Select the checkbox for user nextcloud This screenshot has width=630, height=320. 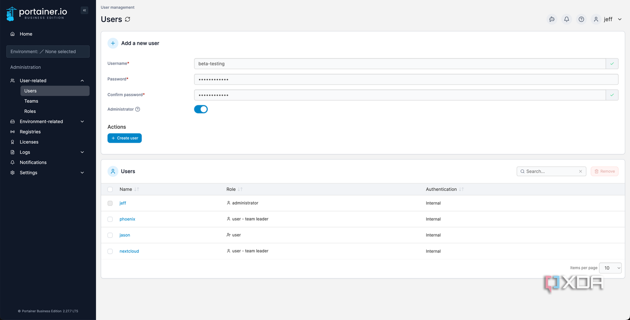click(x=110, y=251)
